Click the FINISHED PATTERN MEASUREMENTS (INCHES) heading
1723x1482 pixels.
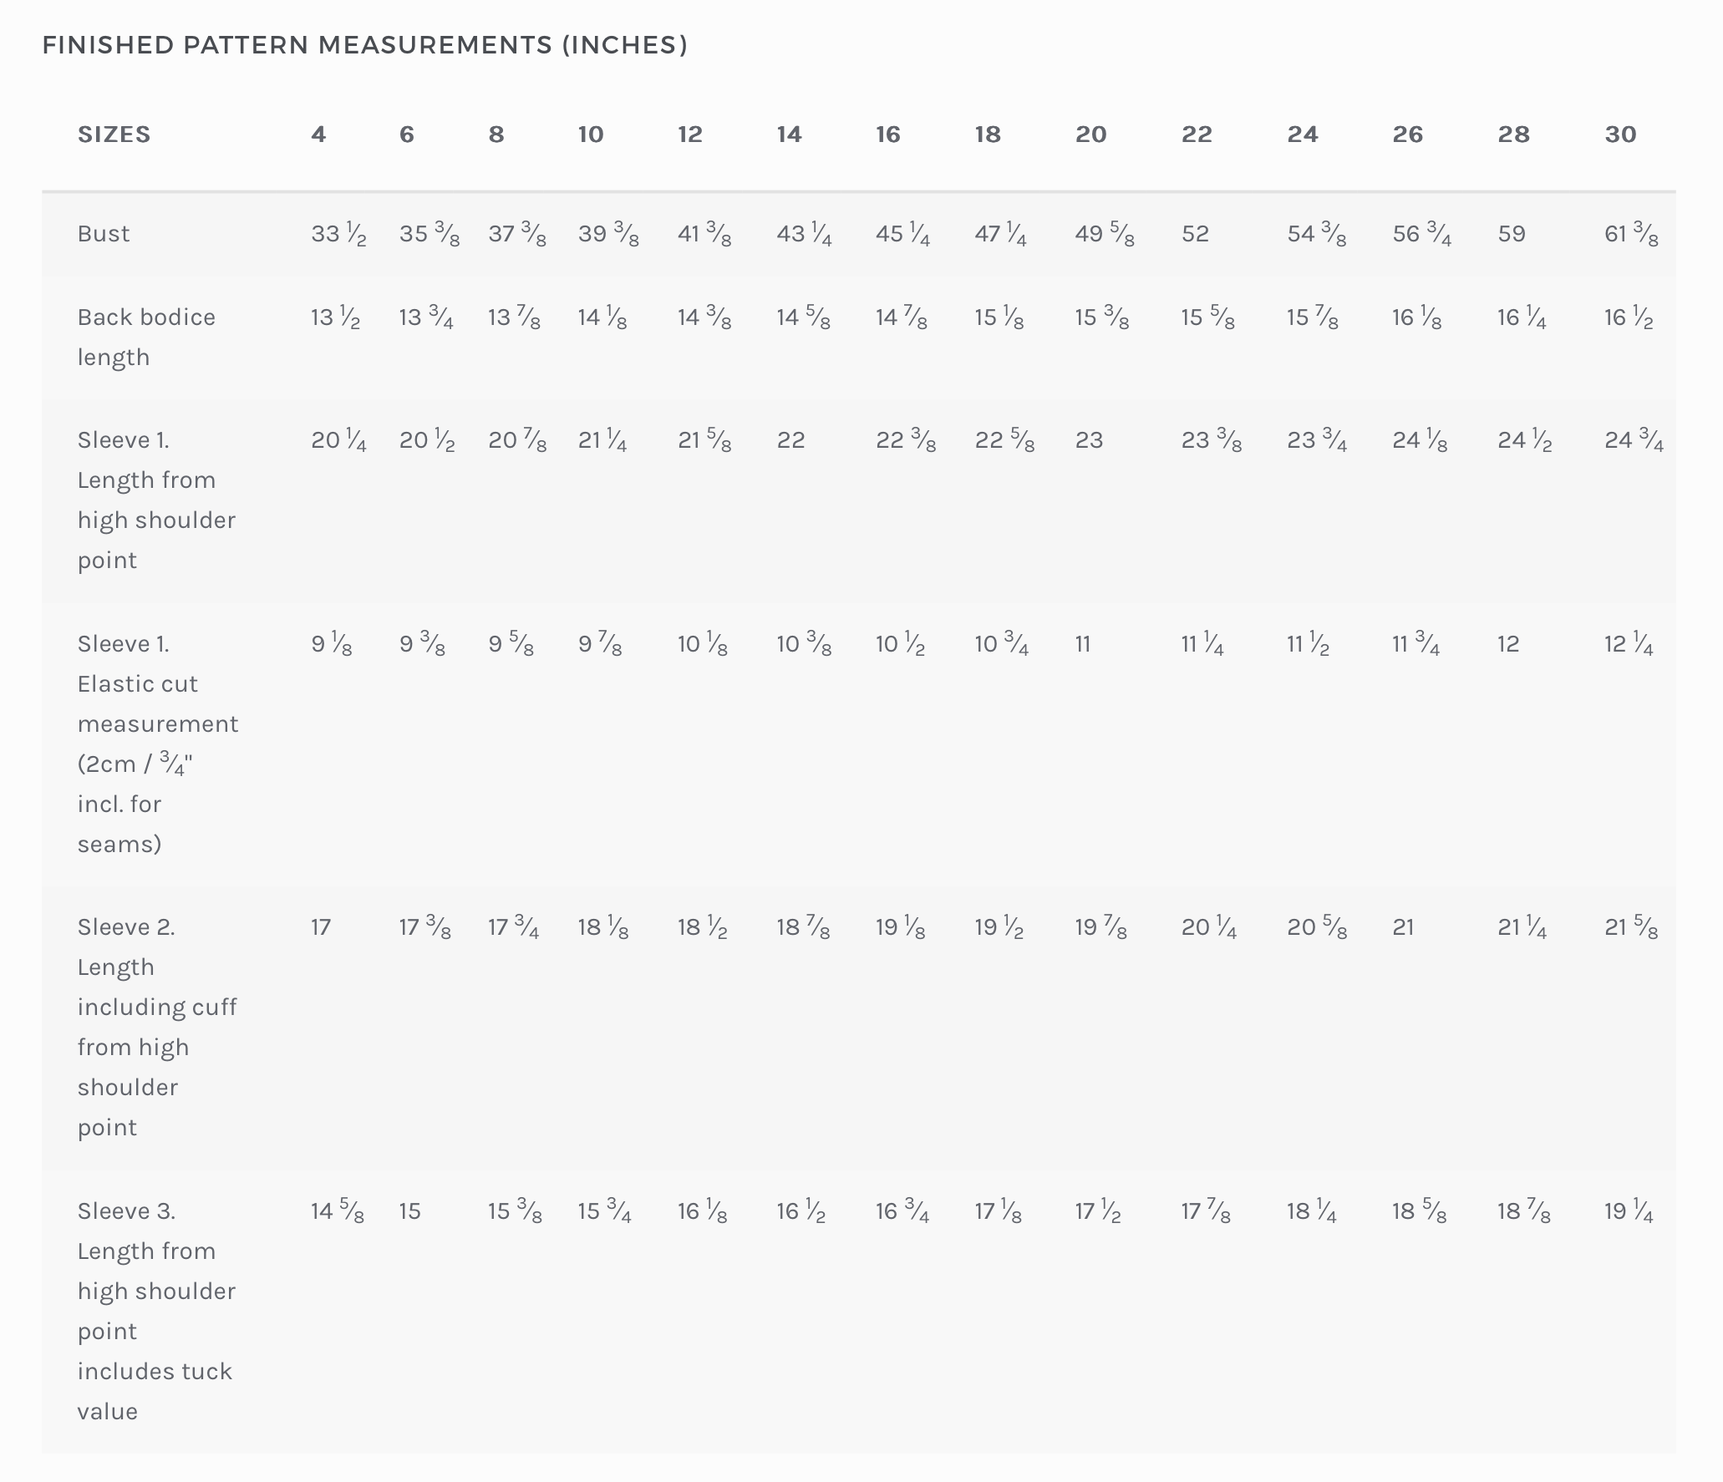point(364,44)
